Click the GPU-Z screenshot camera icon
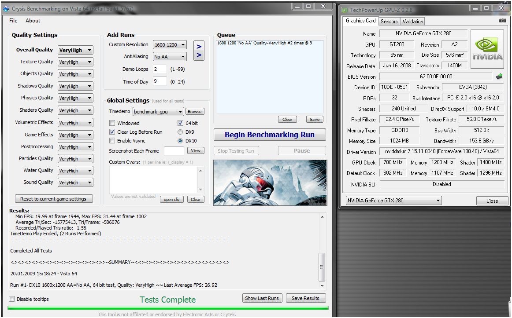Screen dimensions: 512x318 [x=503, y=21]
